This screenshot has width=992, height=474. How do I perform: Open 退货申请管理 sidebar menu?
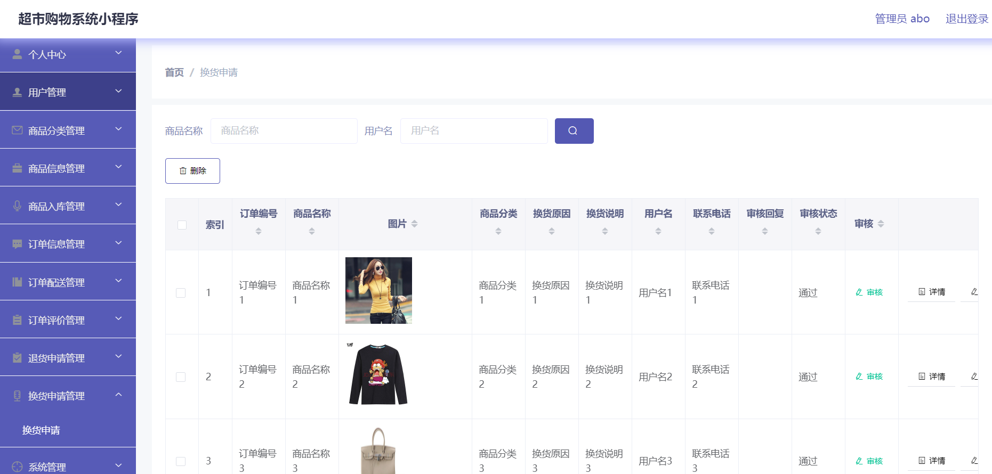[68, 357]
